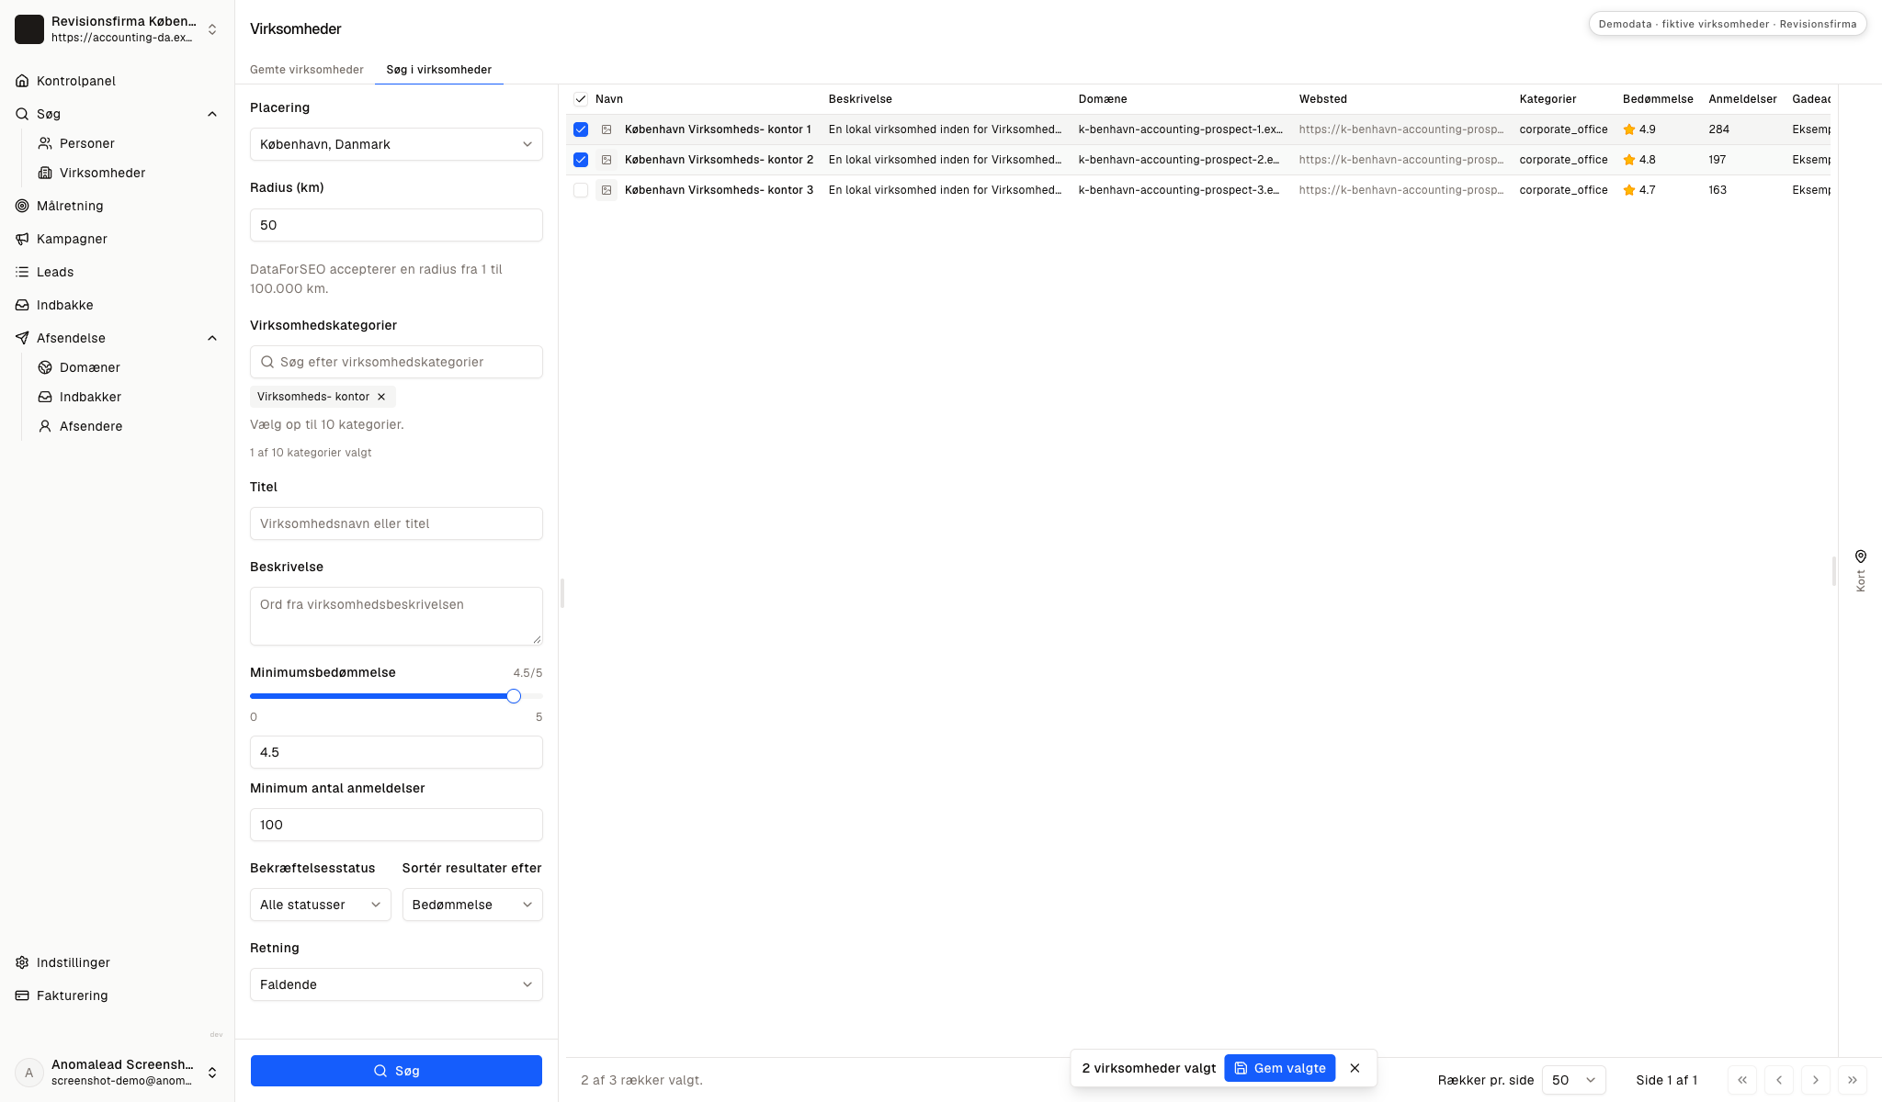Open Personer under Søg in the sidebar
1882x1102 pixels.
[x=86, y=143]
